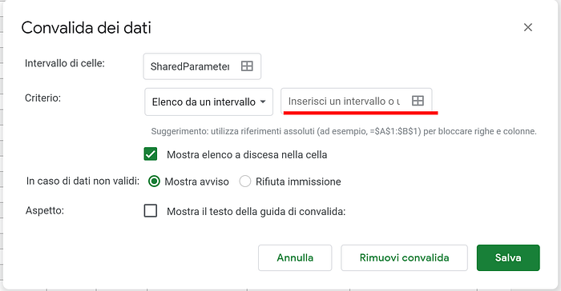This screenshot has width=561, height=291.
Task: Click the green checkmark for Mostra elenco a discesa
Action: pos(151,154)
